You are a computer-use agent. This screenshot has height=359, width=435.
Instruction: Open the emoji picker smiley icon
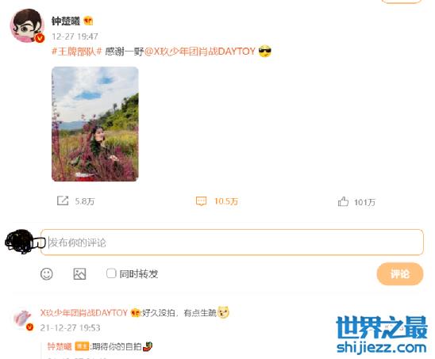[x=46, y=274]
